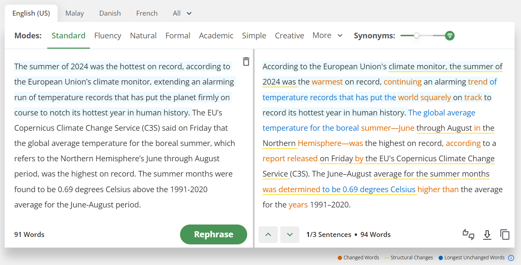521x265 pixels.
Task: Click premium diamond synonyms icon
Action: [450, 36]
